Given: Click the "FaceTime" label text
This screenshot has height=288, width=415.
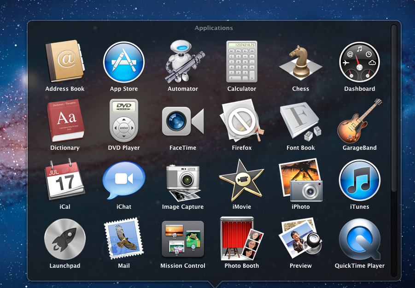Looking at the screenshot, I should 183,148.
